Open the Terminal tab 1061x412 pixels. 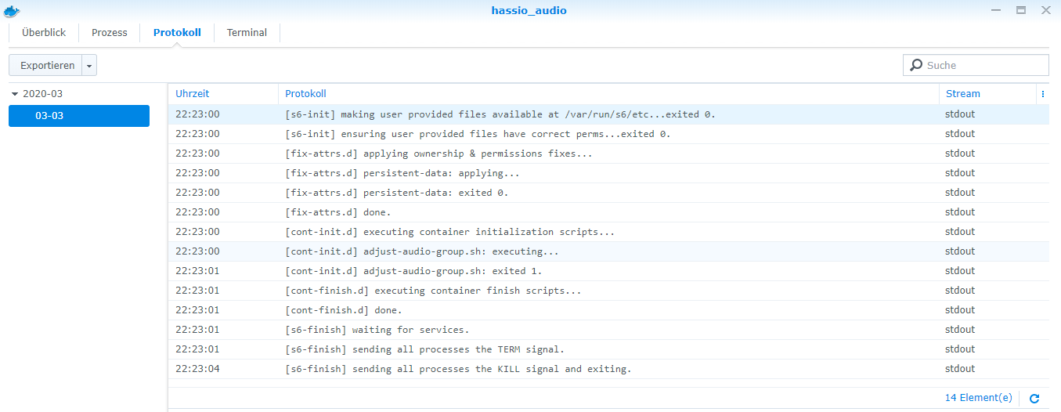(x=247, y=33)
